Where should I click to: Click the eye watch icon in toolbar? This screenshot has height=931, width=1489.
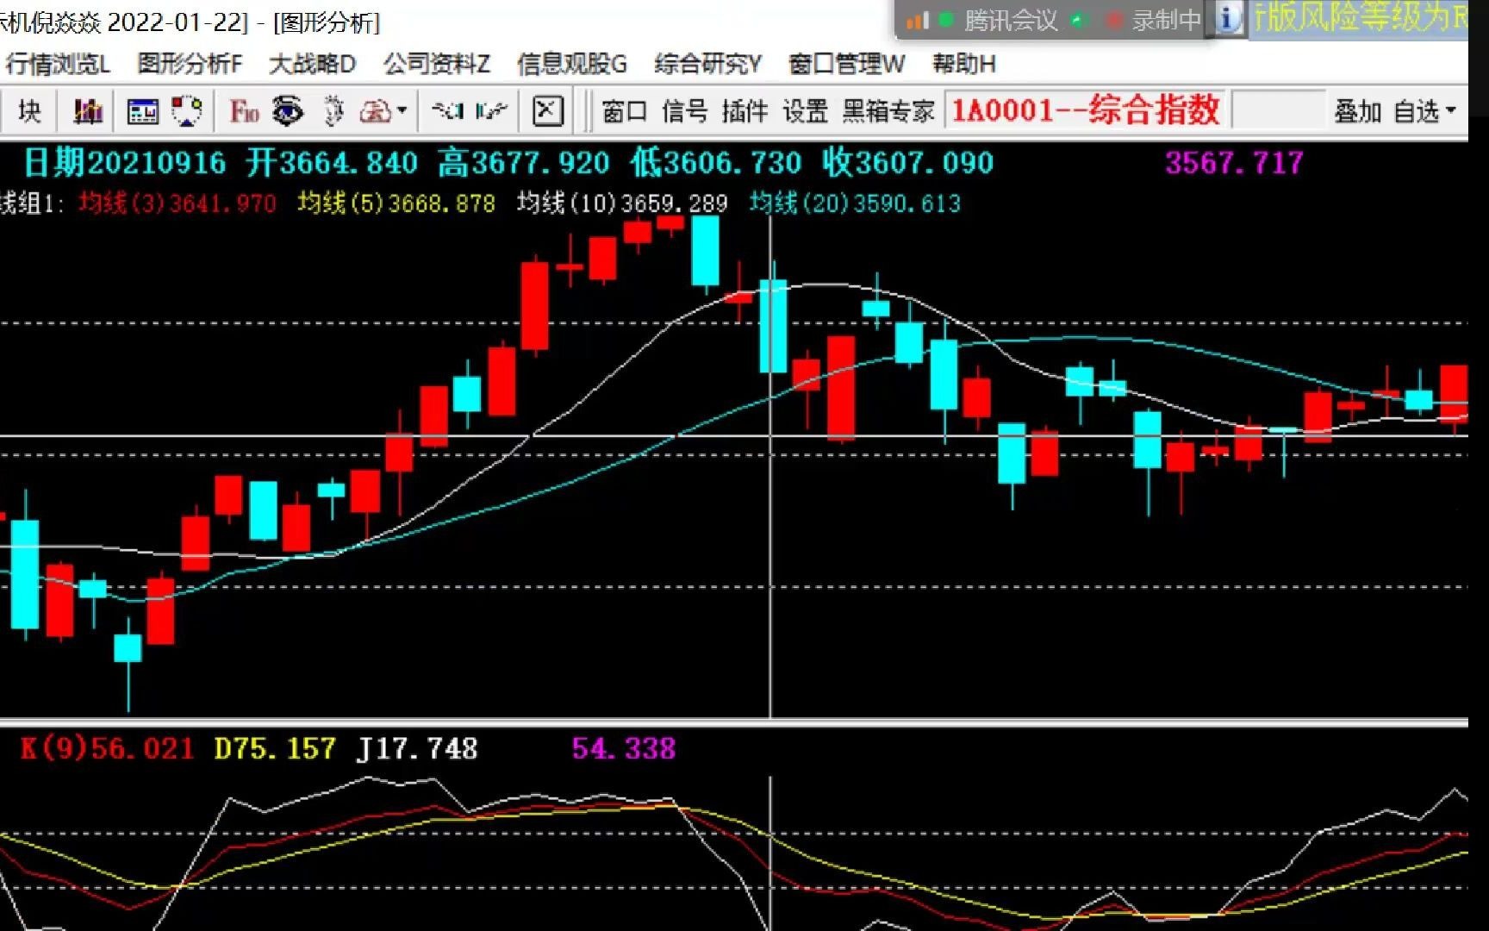tap(287, 111)
